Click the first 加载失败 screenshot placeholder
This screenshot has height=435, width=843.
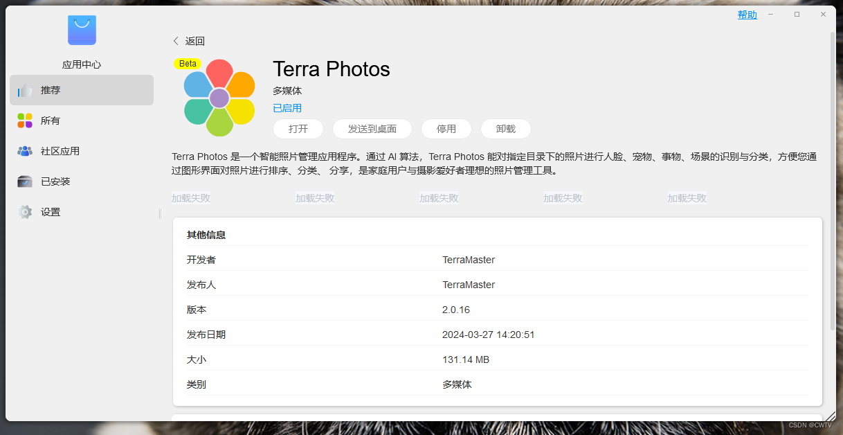point(191,198)
